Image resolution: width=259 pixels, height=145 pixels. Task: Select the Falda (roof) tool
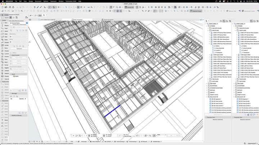click(x=5, y=34)
